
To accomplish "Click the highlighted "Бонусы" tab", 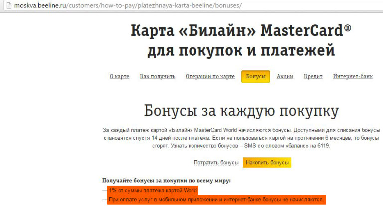I will pyautogui.click(x=256, y=77).
